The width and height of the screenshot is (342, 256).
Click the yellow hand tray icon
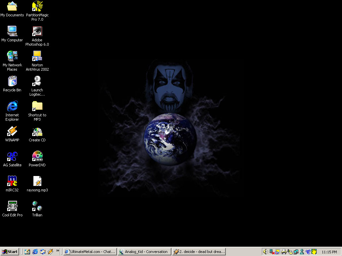[x=314, y=252]
